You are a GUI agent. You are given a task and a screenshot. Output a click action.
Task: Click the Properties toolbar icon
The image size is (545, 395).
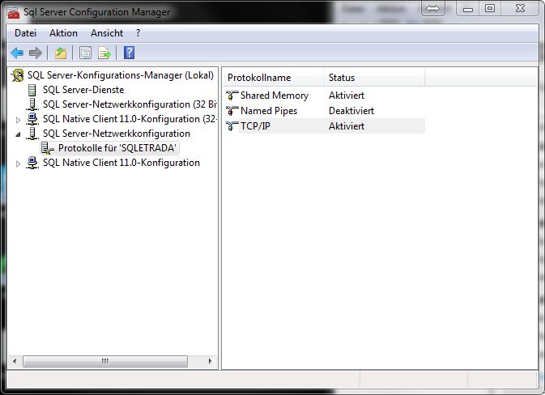click(85, 53)
